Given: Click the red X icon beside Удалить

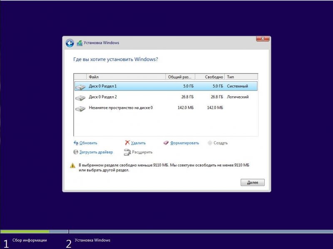Looking at the screenshot, I should (x=127, y=143).
